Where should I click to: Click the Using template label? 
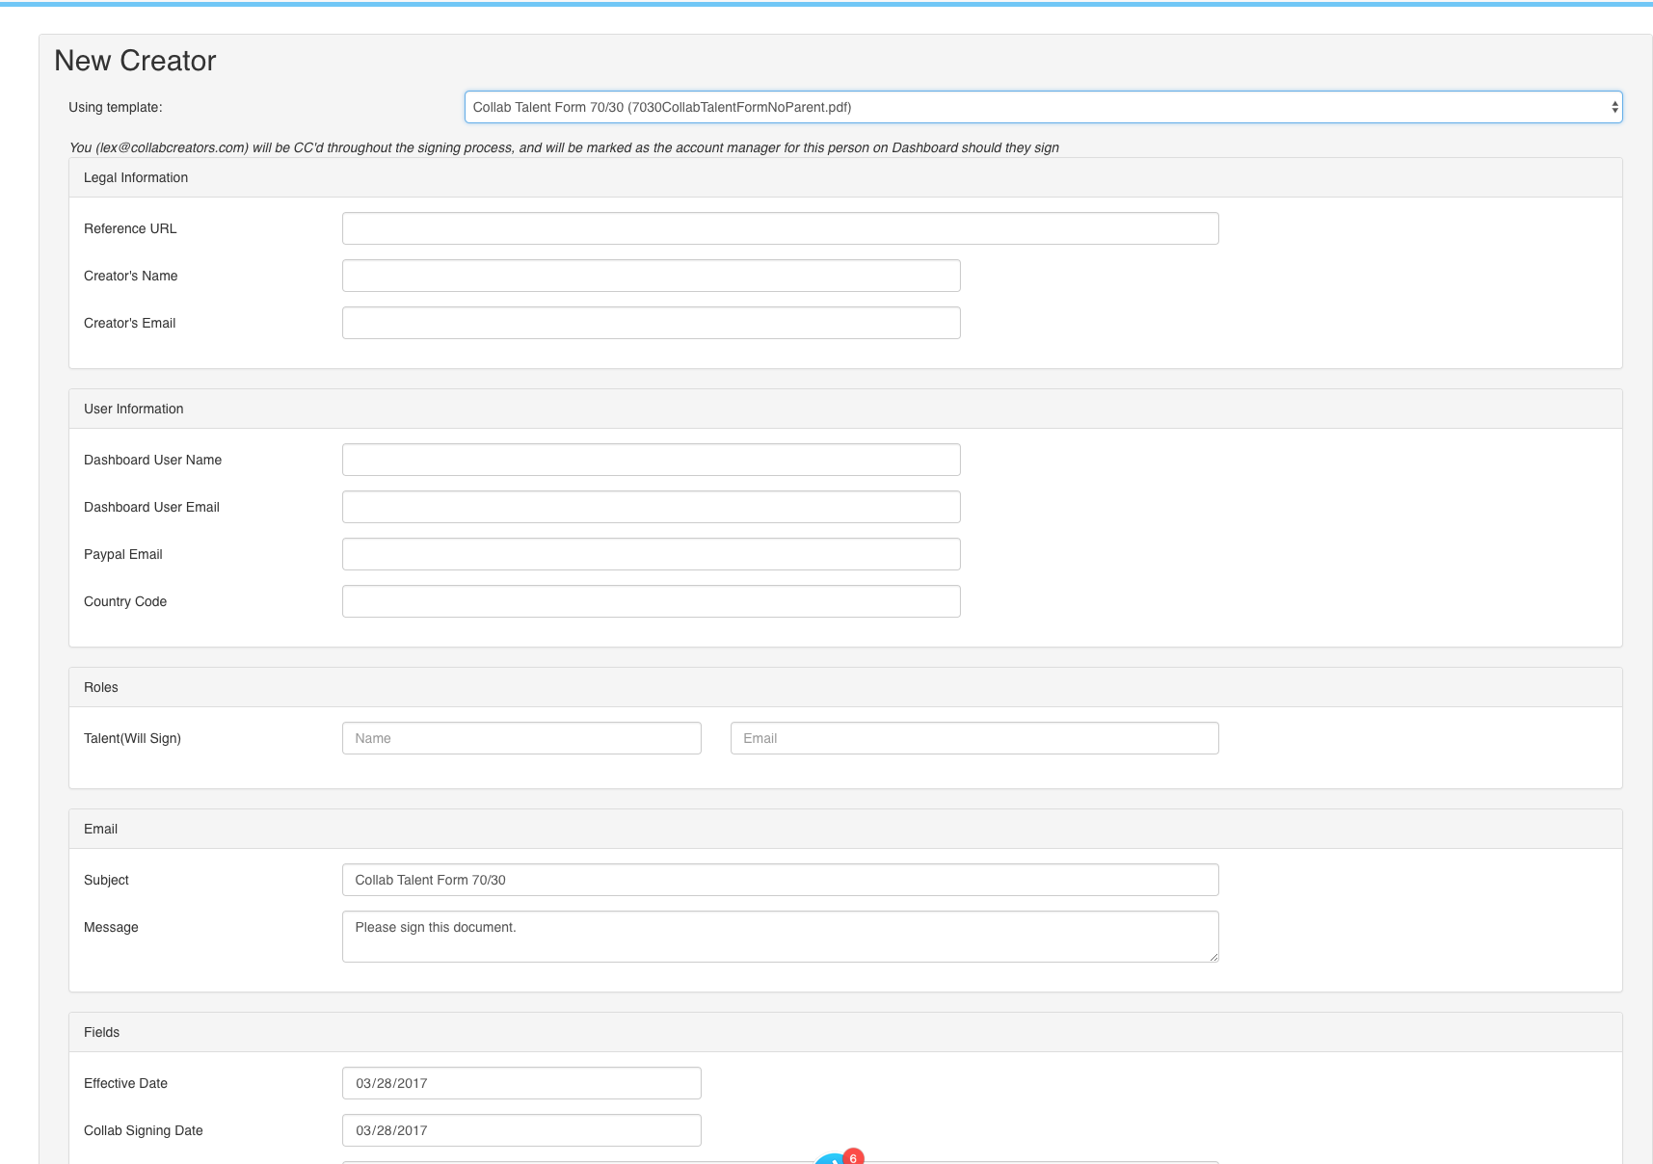(116, 107)
